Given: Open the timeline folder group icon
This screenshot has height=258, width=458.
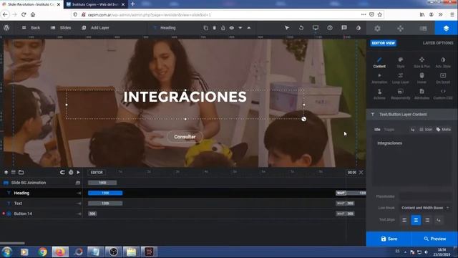Looking at the screenshot, I should tap(21, 172).
